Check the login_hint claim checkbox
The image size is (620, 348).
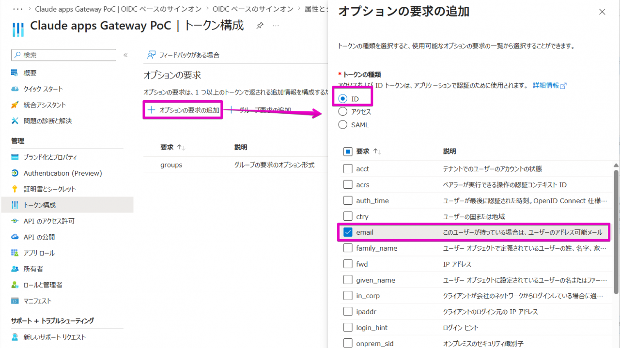click(348, 328)
